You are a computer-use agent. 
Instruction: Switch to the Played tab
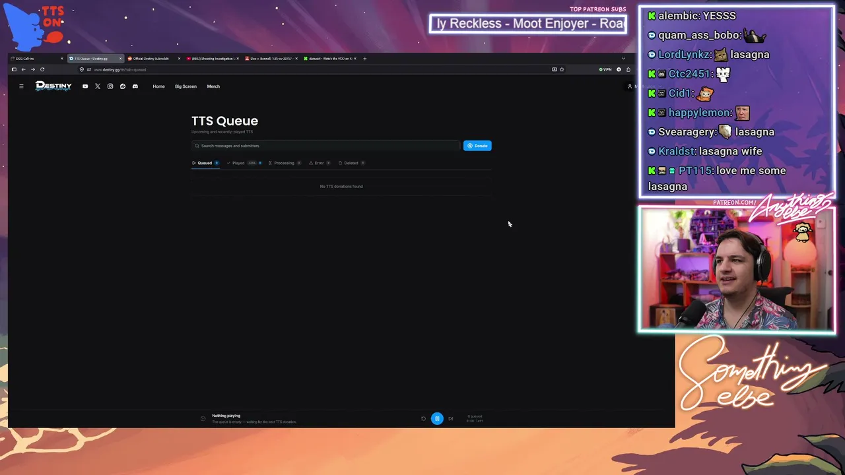click(x=244, y=163)
